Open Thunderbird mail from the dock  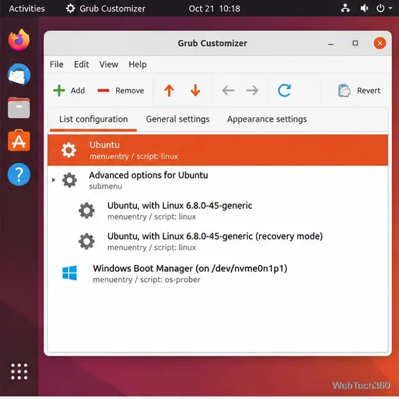point(19,74)
